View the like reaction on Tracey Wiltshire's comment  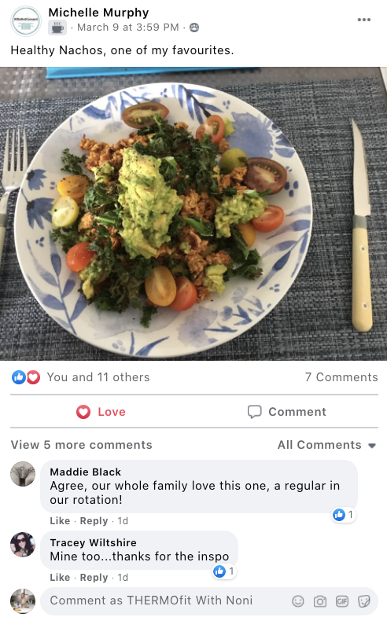pos(224,571)
